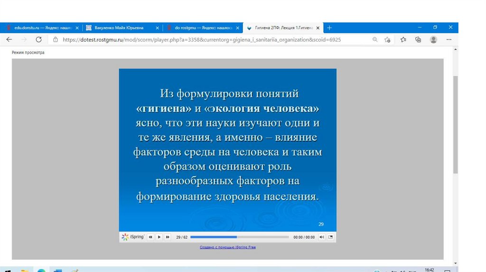Viewport: 486px width, 272px height.
Task: Toggle fullscreen mode in iSpring player
Action: [331, 237]
